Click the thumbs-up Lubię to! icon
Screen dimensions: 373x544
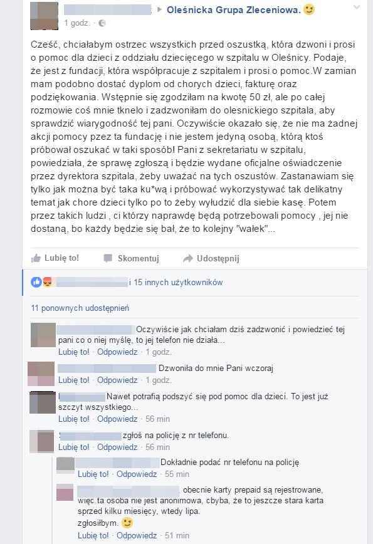click(36, 258)
